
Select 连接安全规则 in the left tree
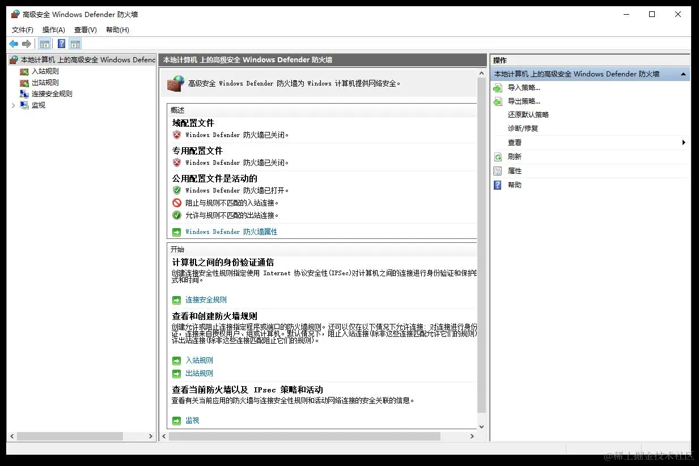[x=52, y=94]
